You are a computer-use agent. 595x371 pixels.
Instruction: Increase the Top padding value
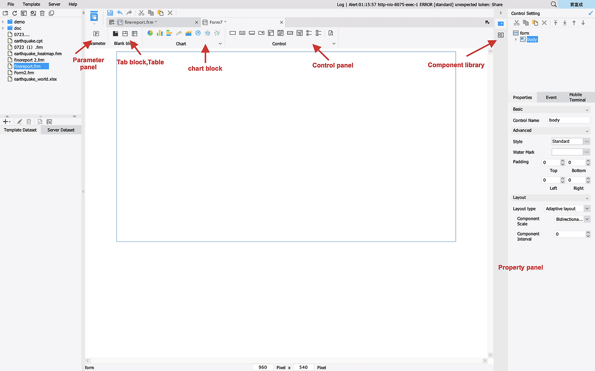coord(562,161)
